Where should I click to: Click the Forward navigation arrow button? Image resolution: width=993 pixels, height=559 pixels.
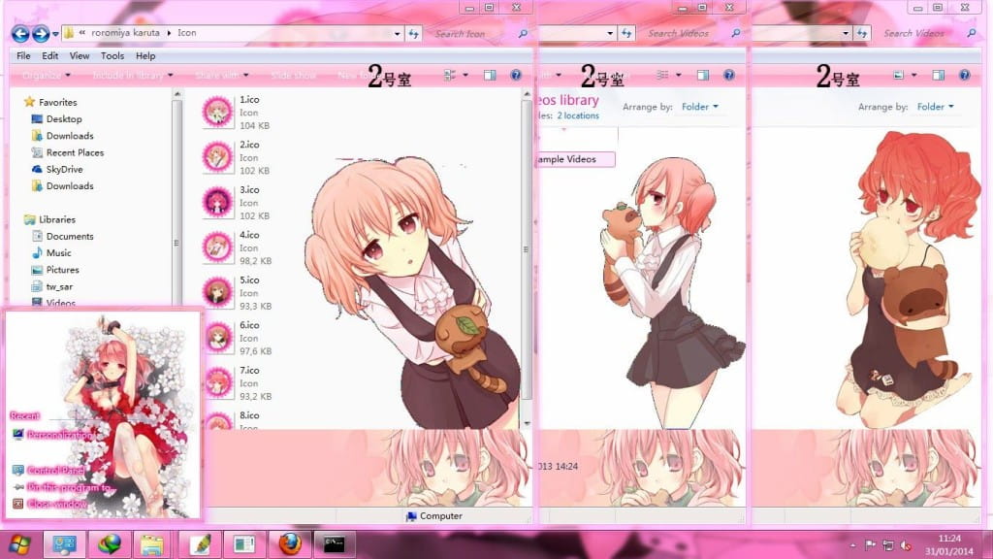click(41, 34)
